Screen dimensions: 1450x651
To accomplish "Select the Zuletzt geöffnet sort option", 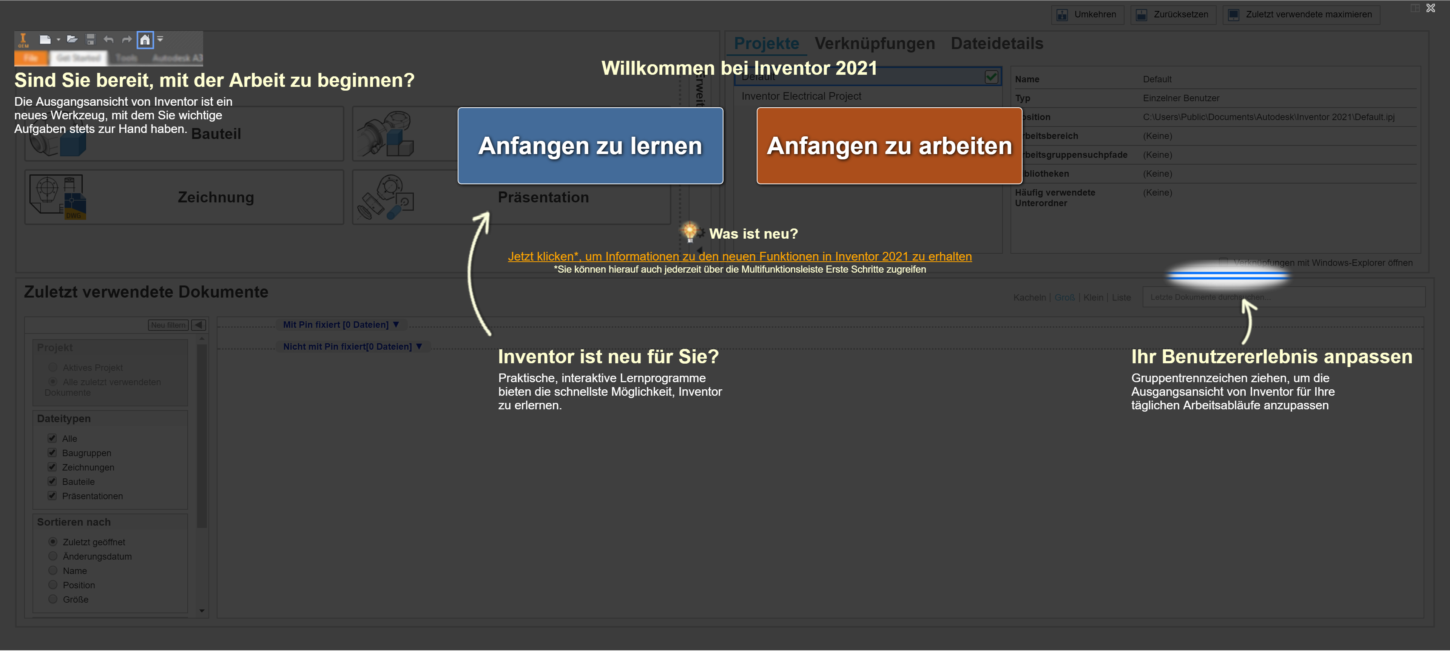I will pos(53,542).
